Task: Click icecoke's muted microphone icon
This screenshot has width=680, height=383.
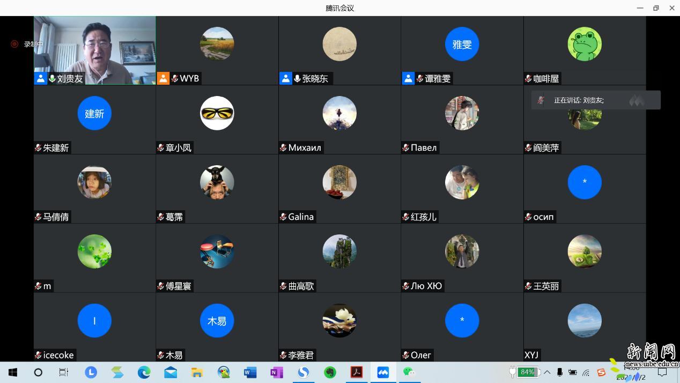Action: [x=38, y=355]
